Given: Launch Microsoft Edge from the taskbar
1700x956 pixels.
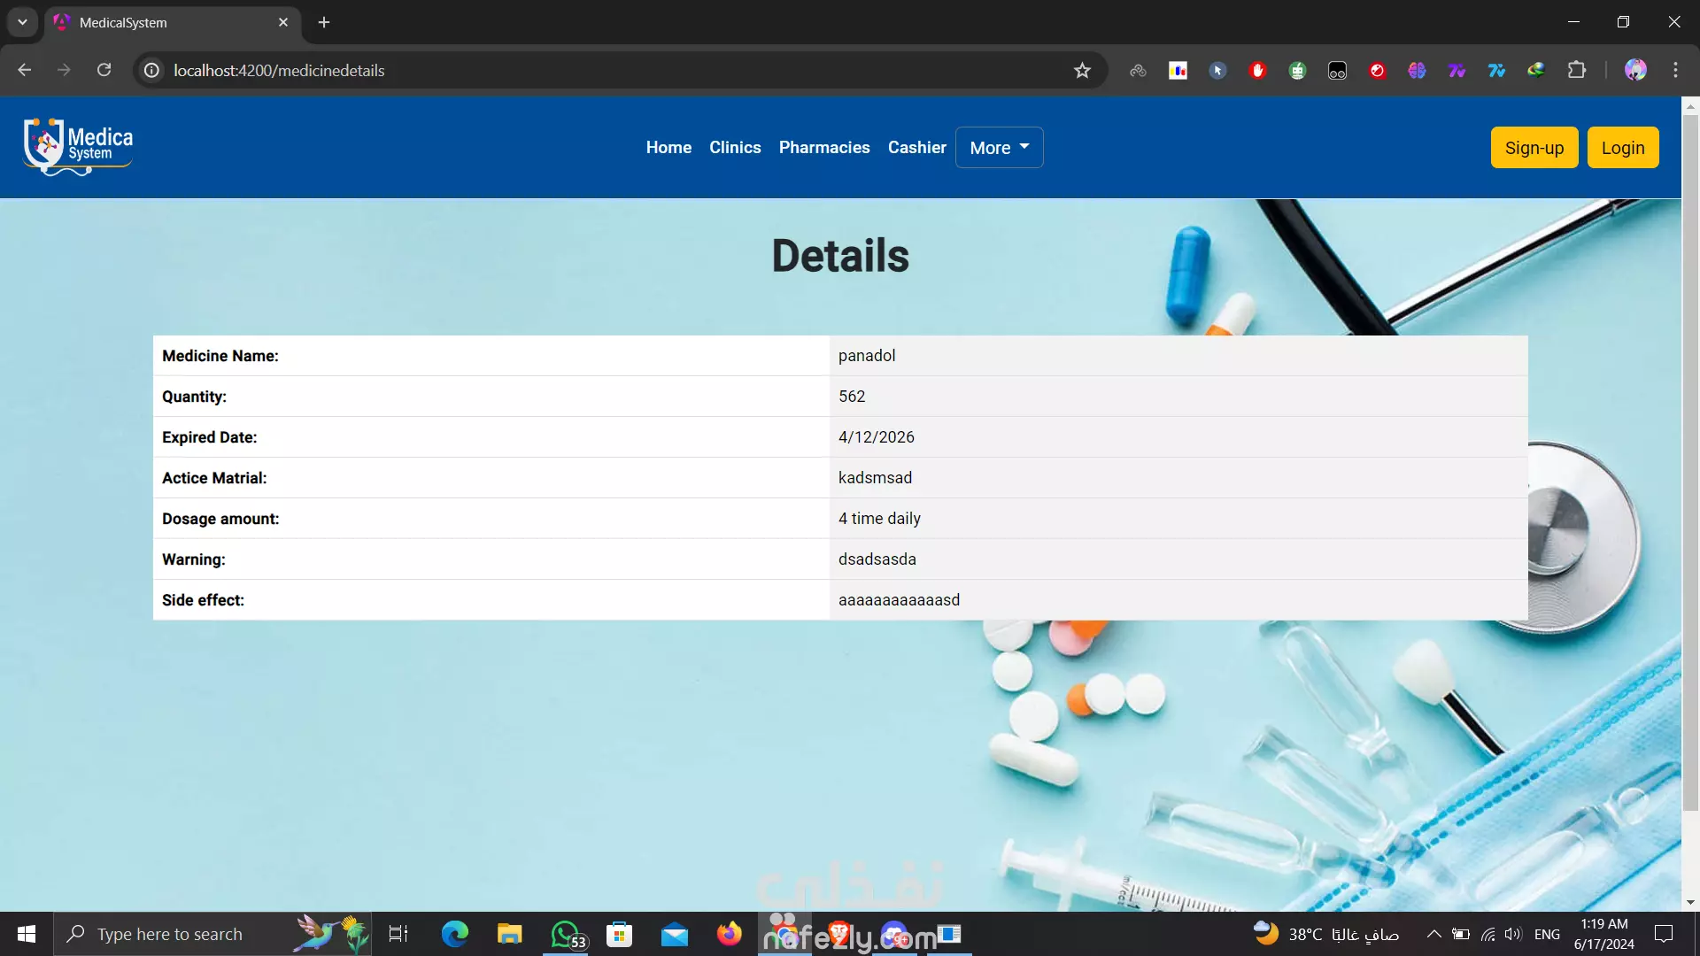Looking at the screenshot, I should [x=454, y=934].
